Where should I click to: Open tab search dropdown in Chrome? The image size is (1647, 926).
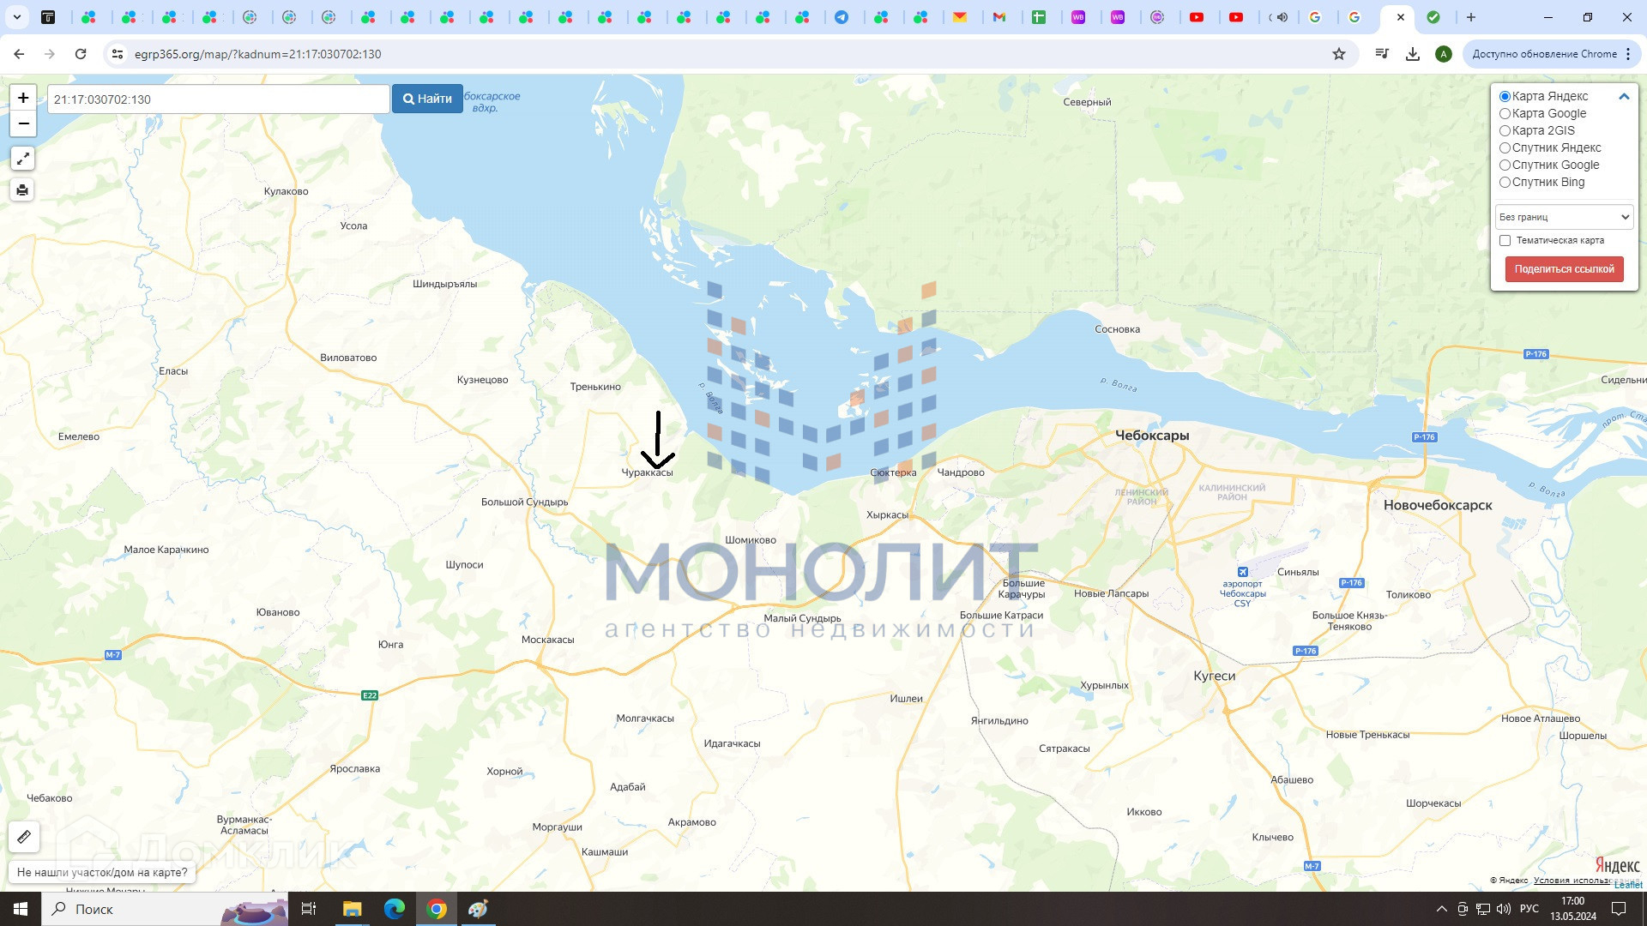(x=16, y=17)
